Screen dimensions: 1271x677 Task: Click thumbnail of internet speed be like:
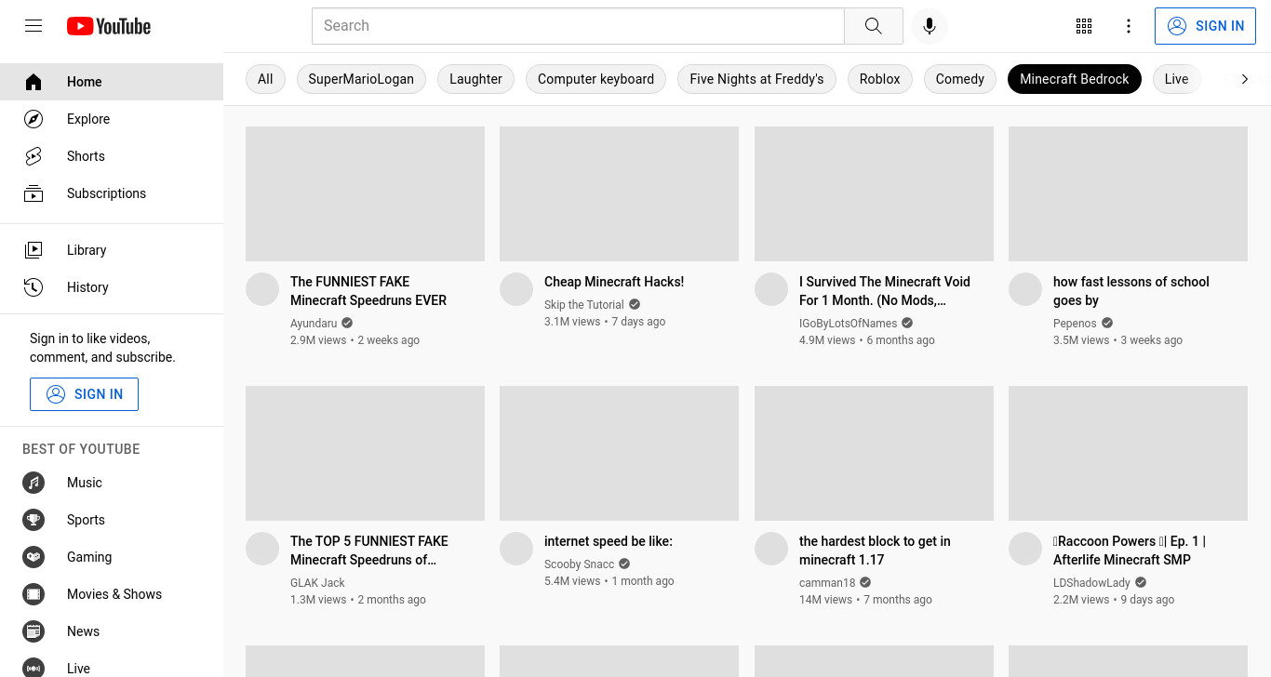click(x=619, y=453)
